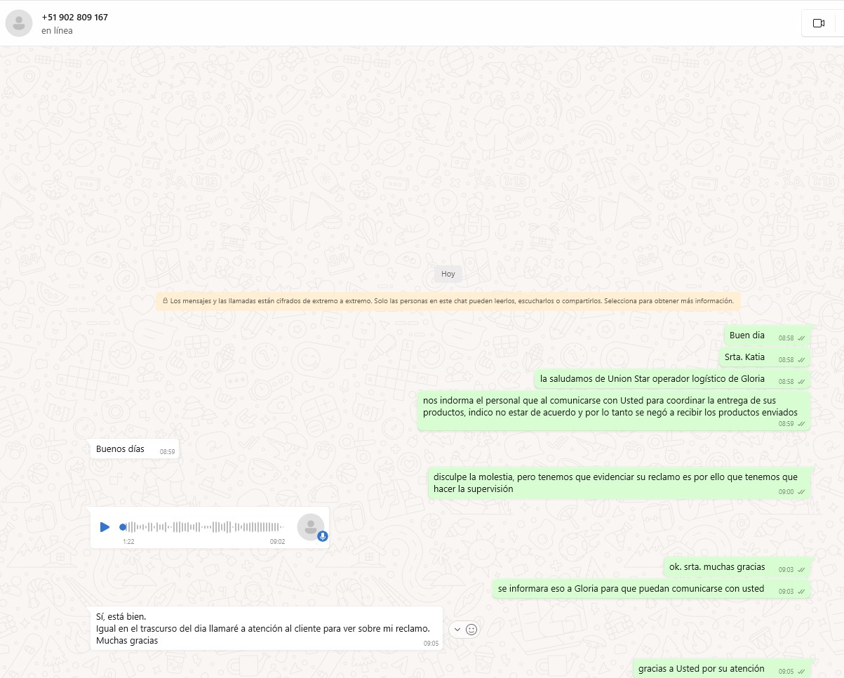Click the playhead dot of the voice note
844x678 pixels.
click(123, 526)
